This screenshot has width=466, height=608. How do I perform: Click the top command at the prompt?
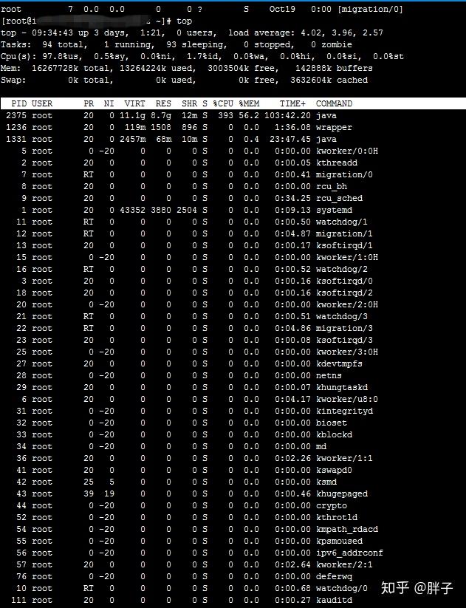(x=184, y=21)
